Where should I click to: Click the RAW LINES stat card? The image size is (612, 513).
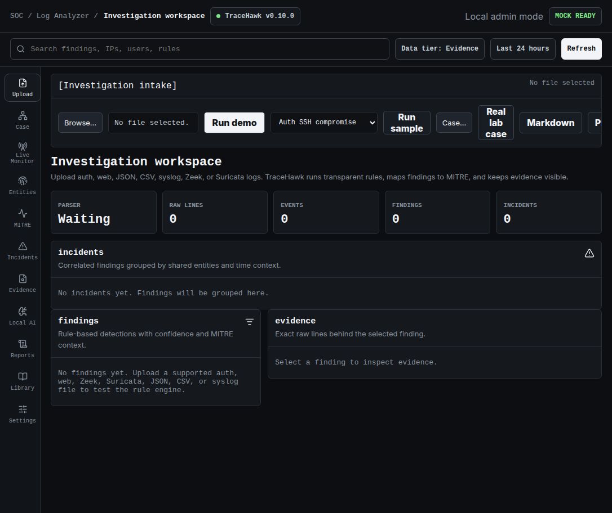point(215,212)
